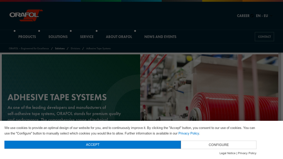Open the SERVICE menu

pyautogui.click(x=87, y=37)
